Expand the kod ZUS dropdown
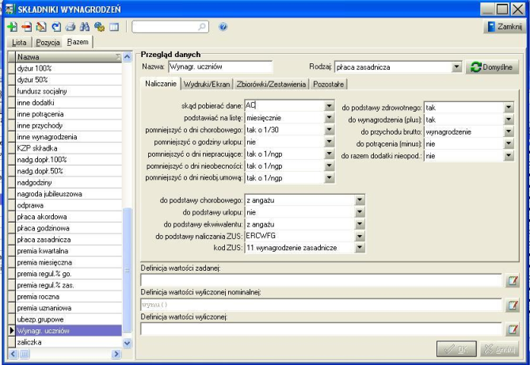 [360, 248]
